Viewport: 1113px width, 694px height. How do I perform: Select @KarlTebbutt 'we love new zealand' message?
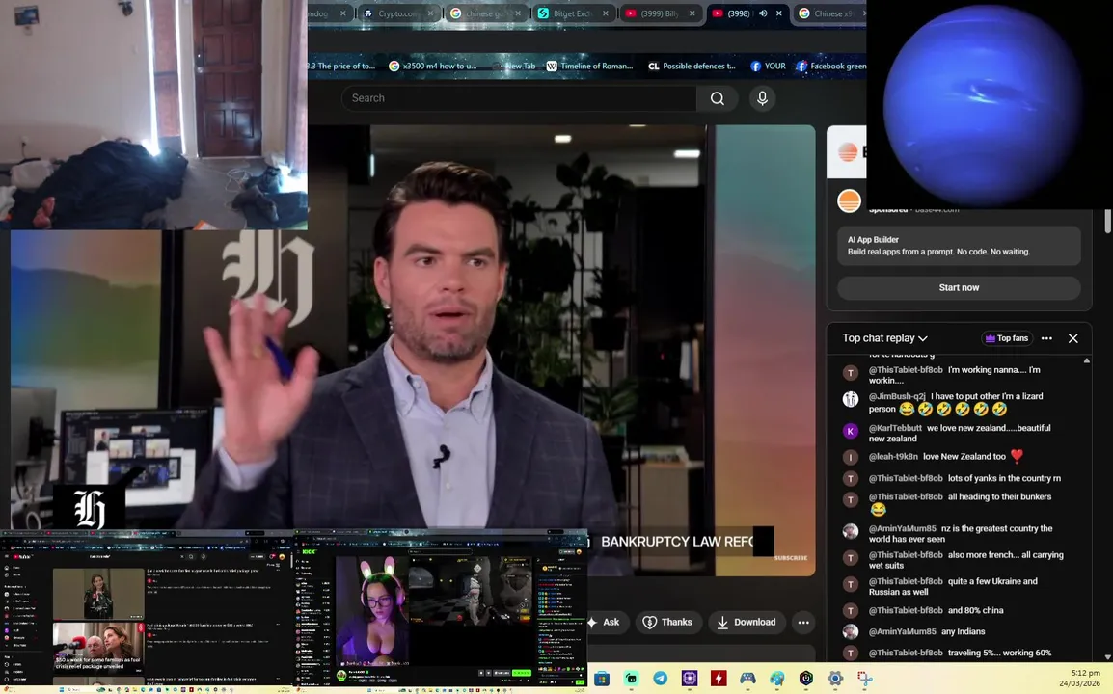coord(960,433)
